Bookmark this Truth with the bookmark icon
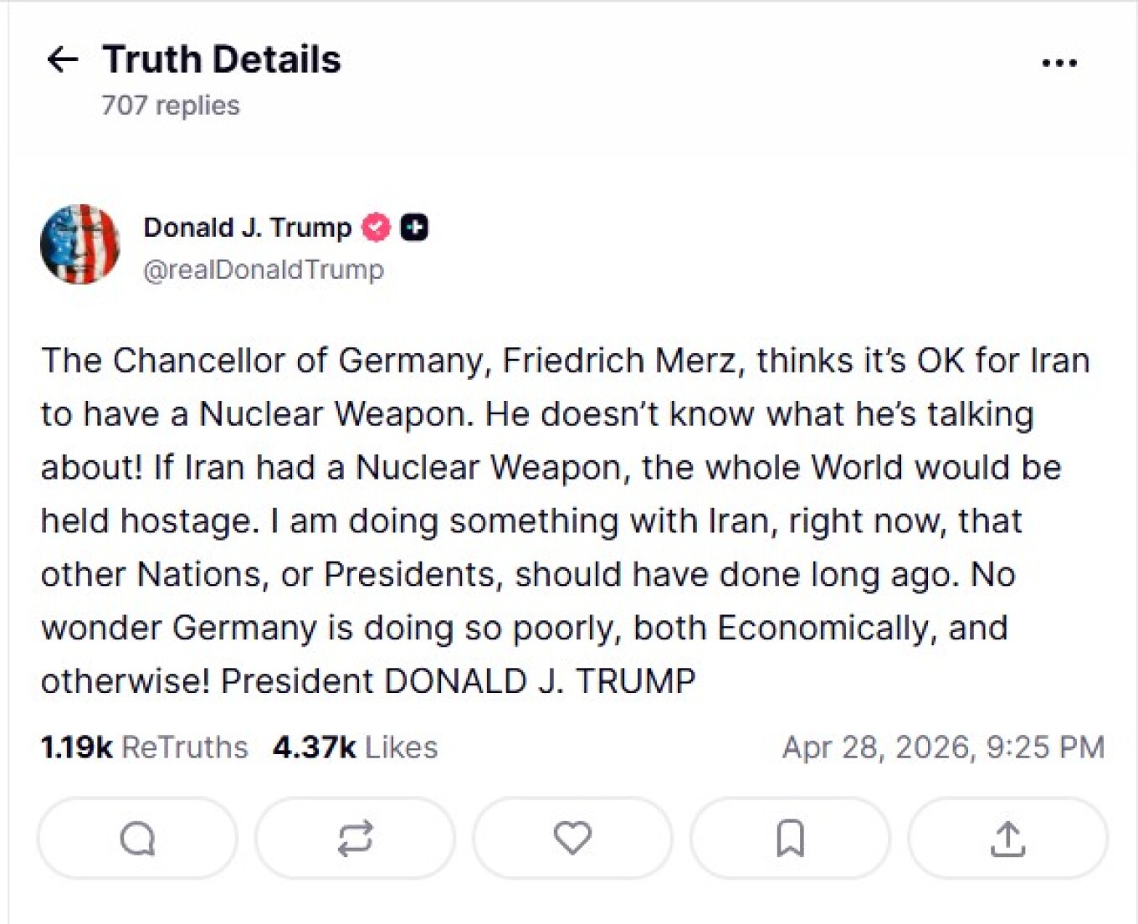The image size is (1138, 924). coord(790,838)
